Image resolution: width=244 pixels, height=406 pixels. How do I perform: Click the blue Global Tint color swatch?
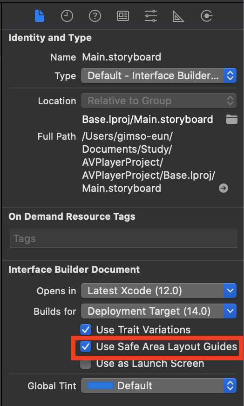(x=101, y=386)
